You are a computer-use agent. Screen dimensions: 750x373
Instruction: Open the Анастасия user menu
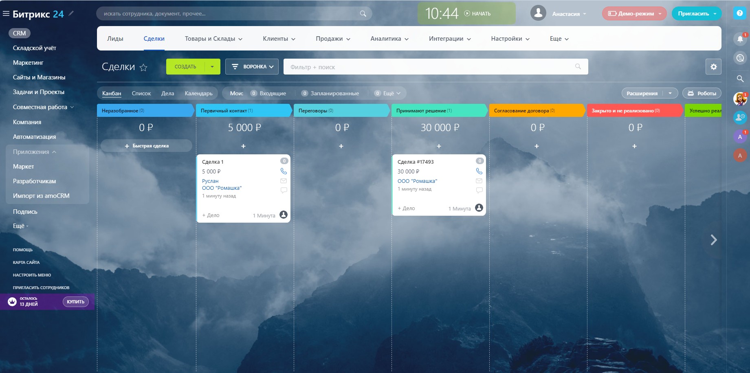[x=569, y=14]
